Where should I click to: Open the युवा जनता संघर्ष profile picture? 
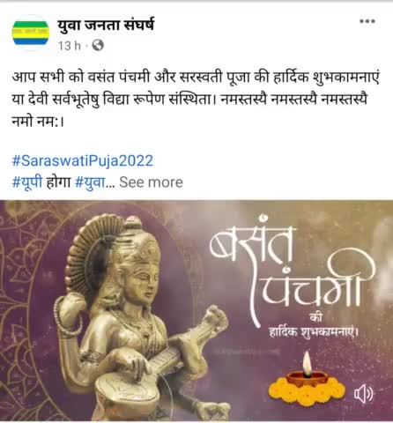pyautogui.click(x=31, y=33)
